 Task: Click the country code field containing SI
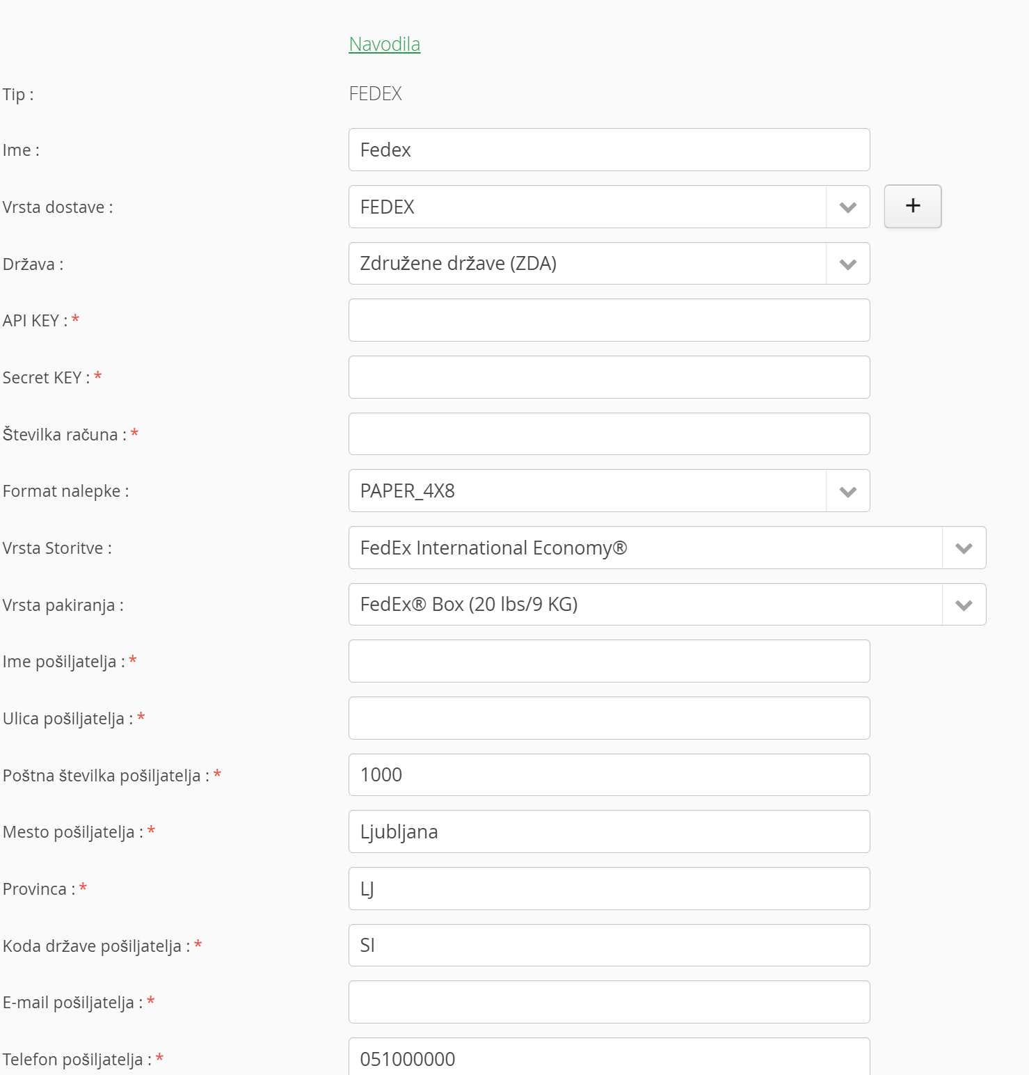[609, 946]
